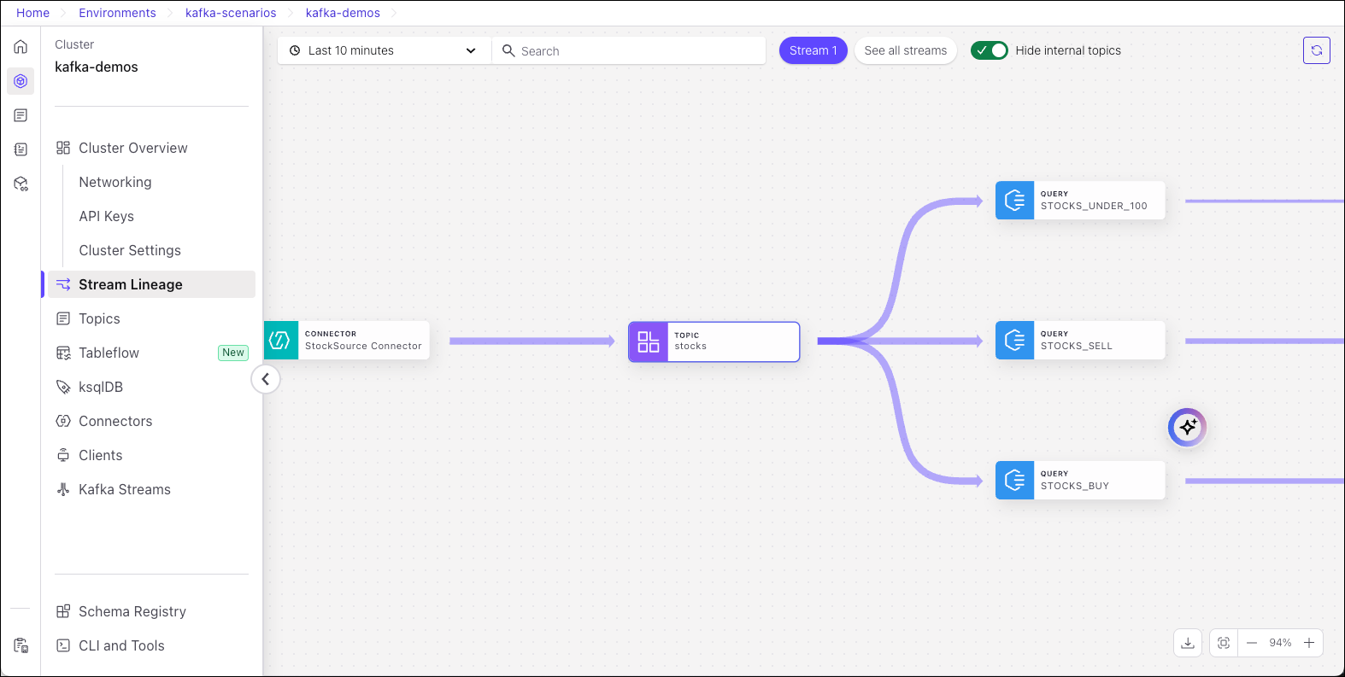Select the StockSource Connector node icon
The image size is (1345, 677).
click(281, 341)
